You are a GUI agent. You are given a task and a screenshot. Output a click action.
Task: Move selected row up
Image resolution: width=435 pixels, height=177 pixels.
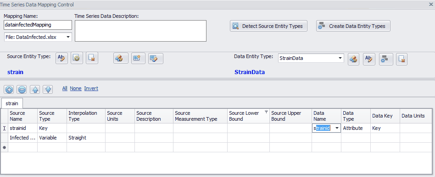click(x=35, y=89)
